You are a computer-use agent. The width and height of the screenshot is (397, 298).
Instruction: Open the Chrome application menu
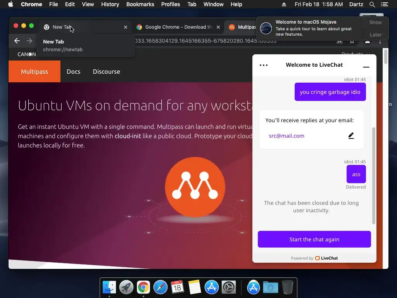[31, 4]
